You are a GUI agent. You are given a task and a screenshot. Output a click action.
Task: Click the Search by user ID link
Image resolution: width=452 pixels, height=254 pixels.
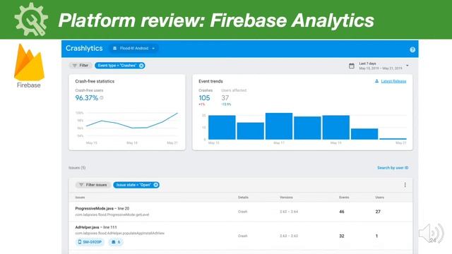click(393, 168)
